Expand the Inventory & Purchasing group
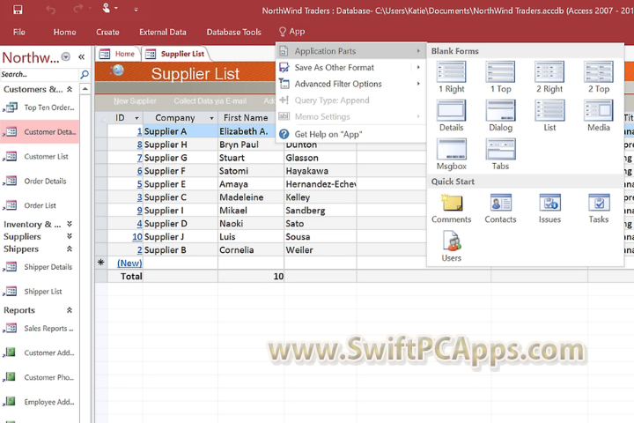 click(x=70, y=224)
